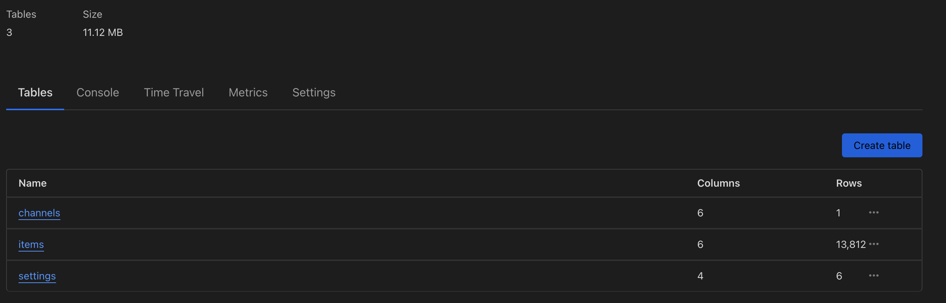Viewport: 946px width, 303px height.
Task: Switch to the Tables tab
Action: [35, 92]
